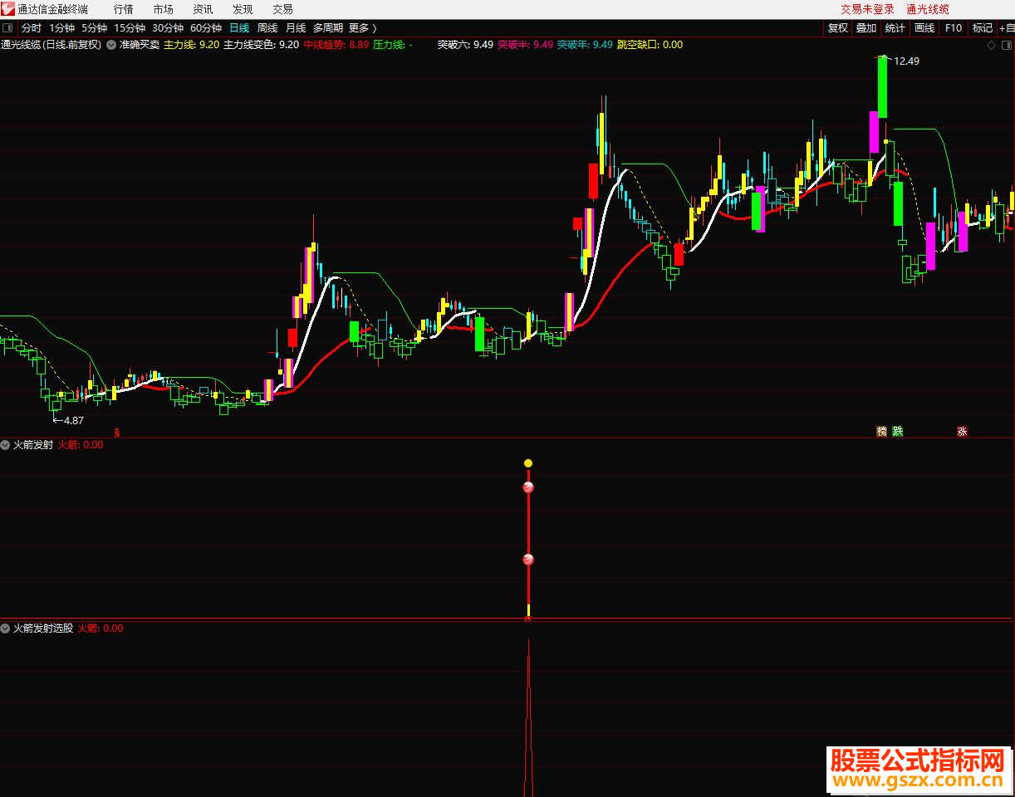1015x797 pixels.
Task: Open the 准确买卖 indicator dropdown arrow
Action: pyautogui.click(x=111, y=45)
